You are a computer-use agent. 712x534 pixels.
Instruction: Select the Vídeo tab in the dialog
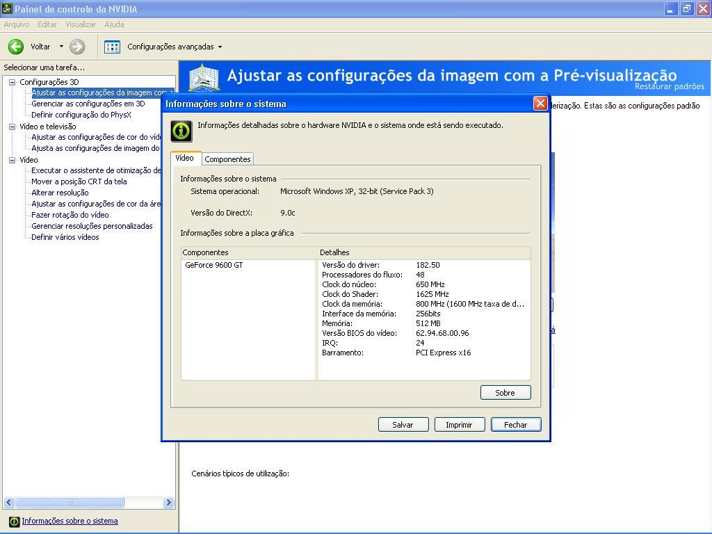185,158
